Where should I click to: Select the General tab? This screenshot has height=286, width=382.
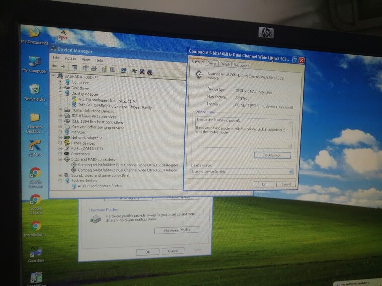point(198,62)
